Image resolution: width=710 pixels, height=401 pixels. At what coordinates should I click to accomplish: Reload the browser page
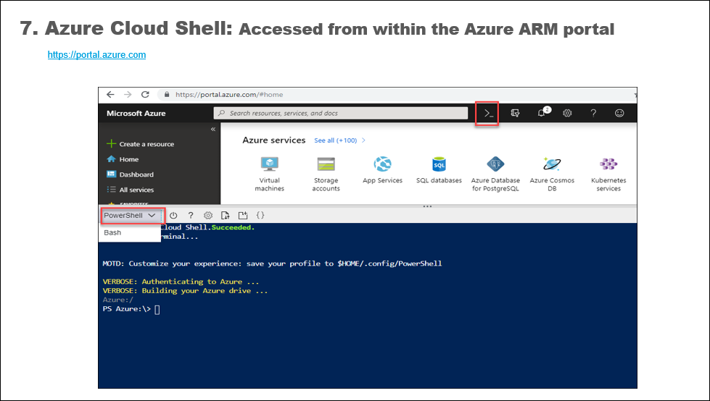pos(145,95)
